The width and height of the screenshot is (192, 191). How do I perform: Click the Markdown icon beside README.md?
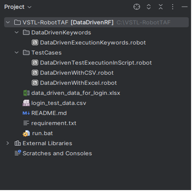pyautogui.click(x=26, y=113)
